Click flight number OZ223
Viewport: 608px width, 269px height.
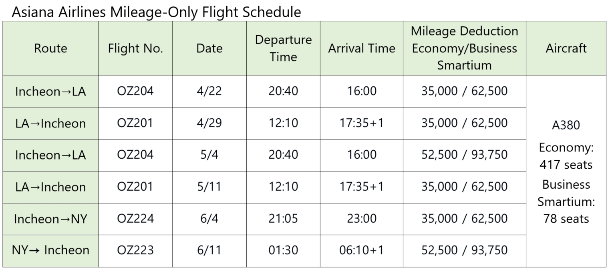(x=135, y=250)
